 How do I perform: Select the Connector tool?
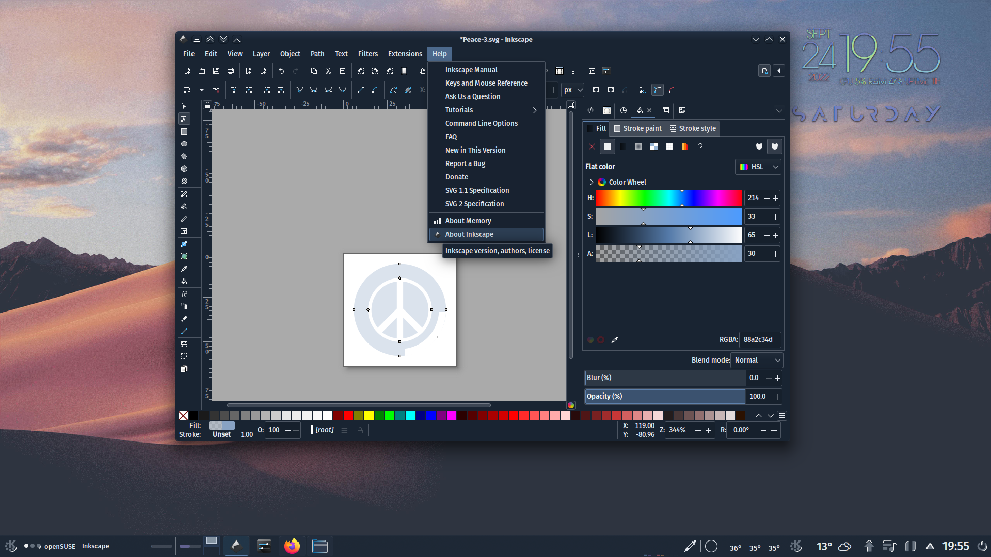click(x=184, y=331)
